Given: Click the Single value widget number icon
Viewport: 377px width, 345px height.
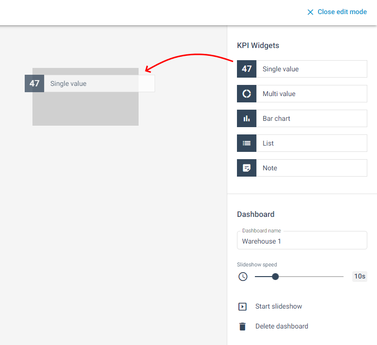Looking at the screenshot, I should click(x=247, y=69).
